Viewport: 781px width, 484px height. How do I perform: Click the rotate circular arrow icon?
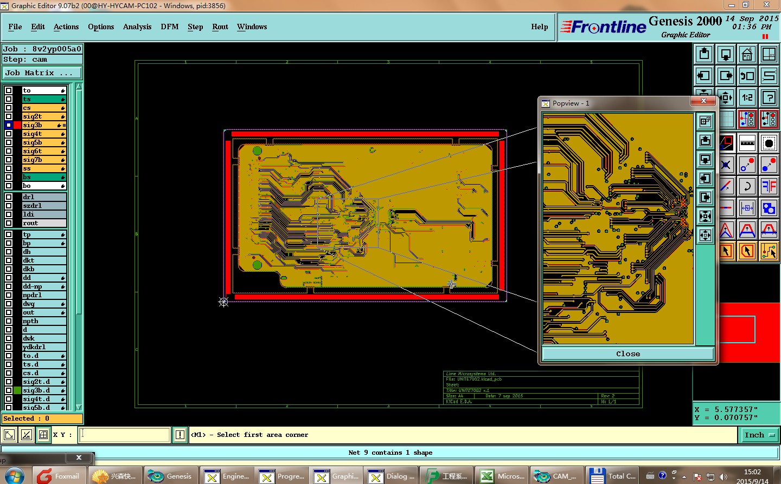point(747,186)
